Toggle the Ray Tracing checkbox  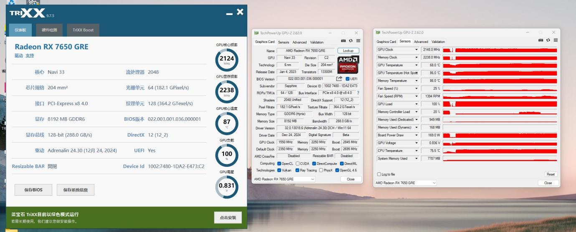click(297, 170)
